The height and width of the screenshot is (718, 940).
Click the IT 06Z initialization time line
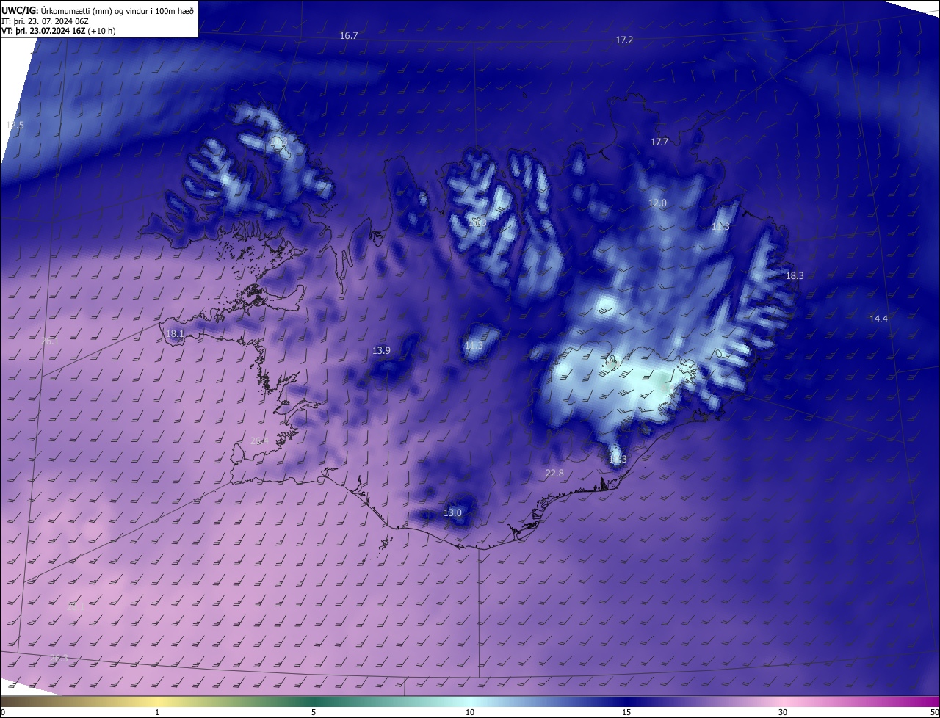click(x=46, y=21)
